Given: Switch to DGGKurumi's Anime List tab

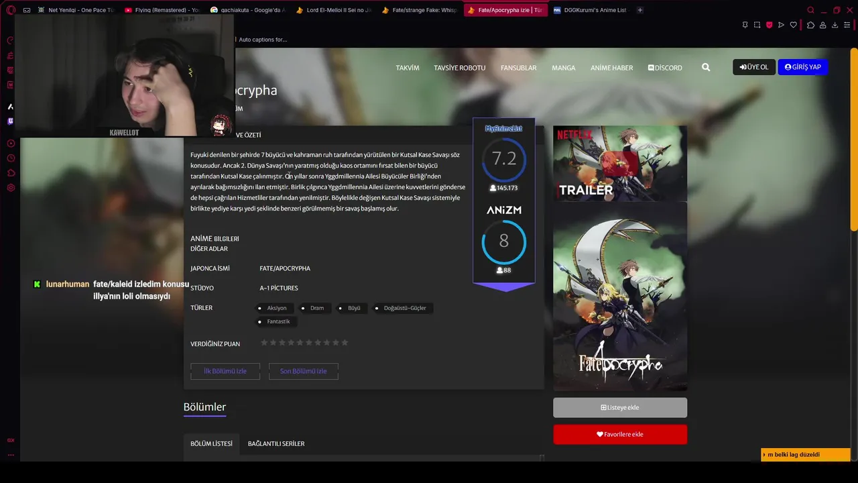Looking at the screenshot, I should click(591, 10).
